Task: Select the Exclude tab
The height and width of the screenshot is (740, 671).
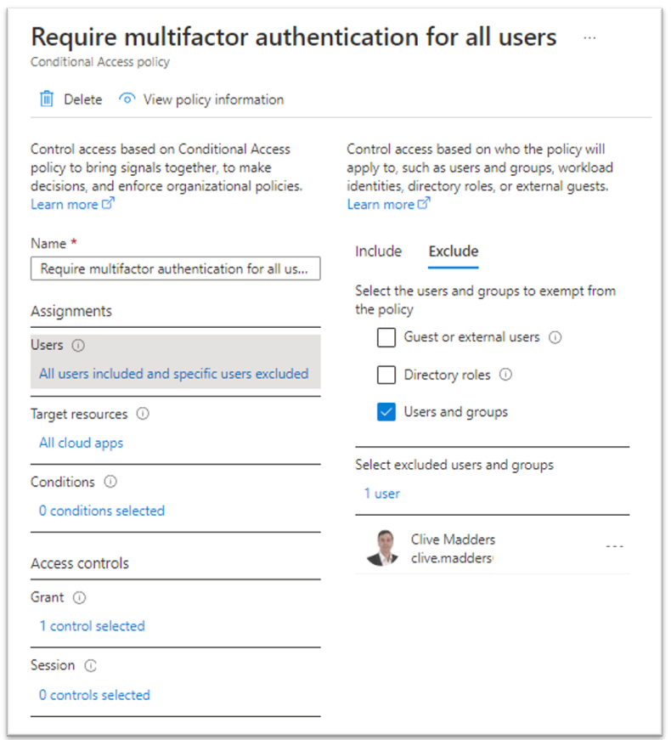Action: (x=453, y=251)
